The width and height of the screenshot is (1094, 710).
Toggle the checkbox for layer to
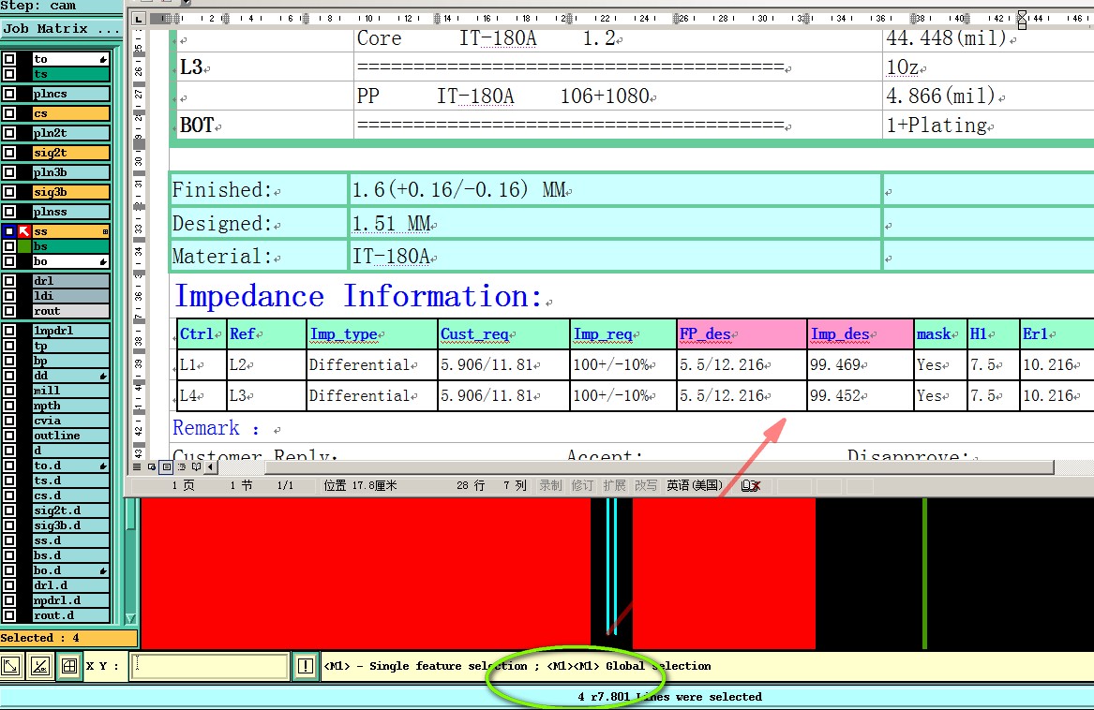click(9, 59)
